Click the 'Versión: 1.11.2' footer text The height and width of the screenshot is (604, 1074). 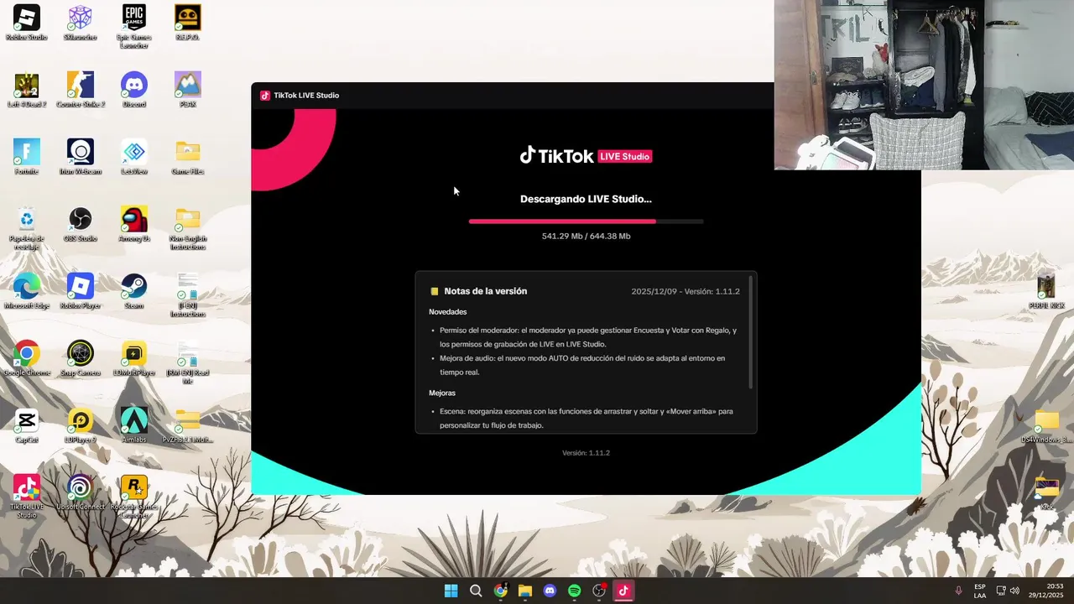[586, 453]
